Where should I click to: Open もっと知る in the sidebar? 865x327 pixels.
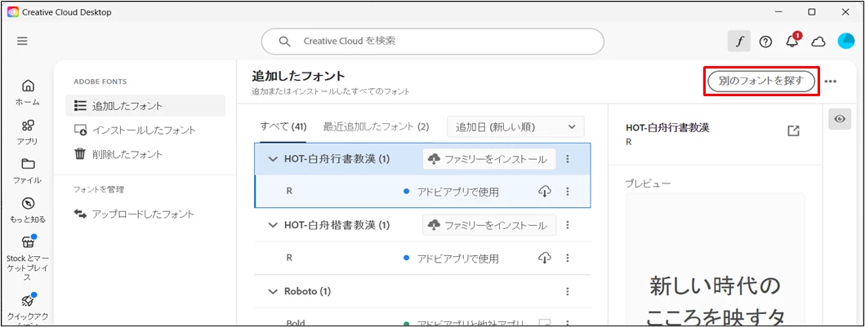coord(28,210)
